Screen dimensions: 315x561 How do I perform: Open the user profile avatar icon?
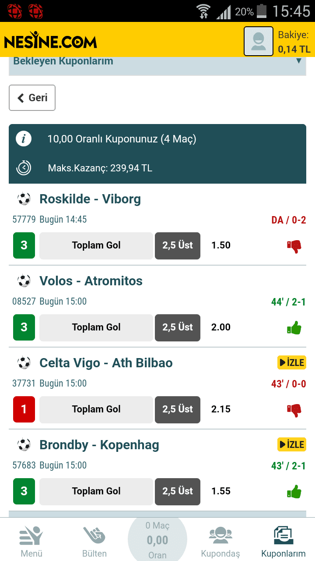(x=259, y=41)
